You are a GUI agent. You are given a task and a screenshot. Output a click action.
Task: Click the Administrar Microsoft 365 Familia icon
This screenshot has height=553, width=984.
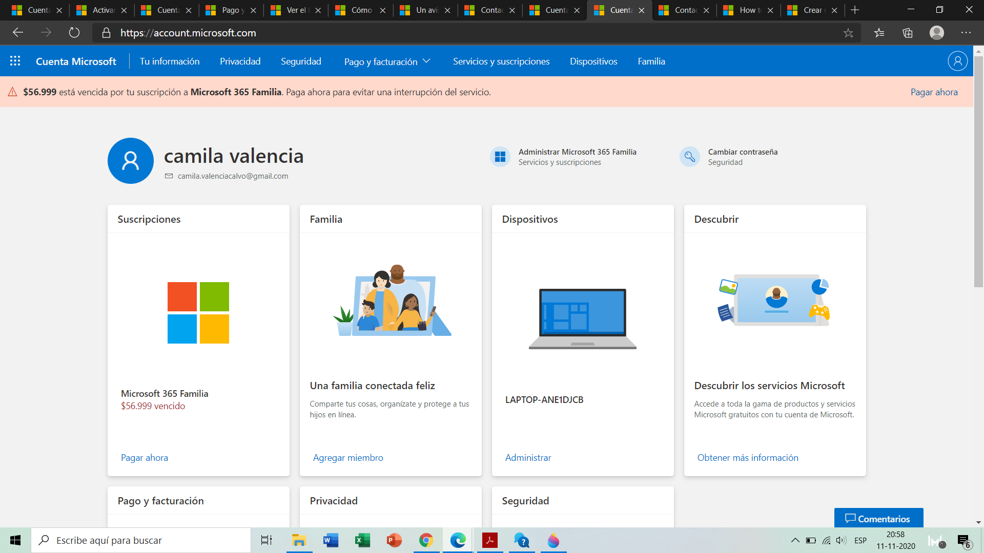[x=500, y=157]
